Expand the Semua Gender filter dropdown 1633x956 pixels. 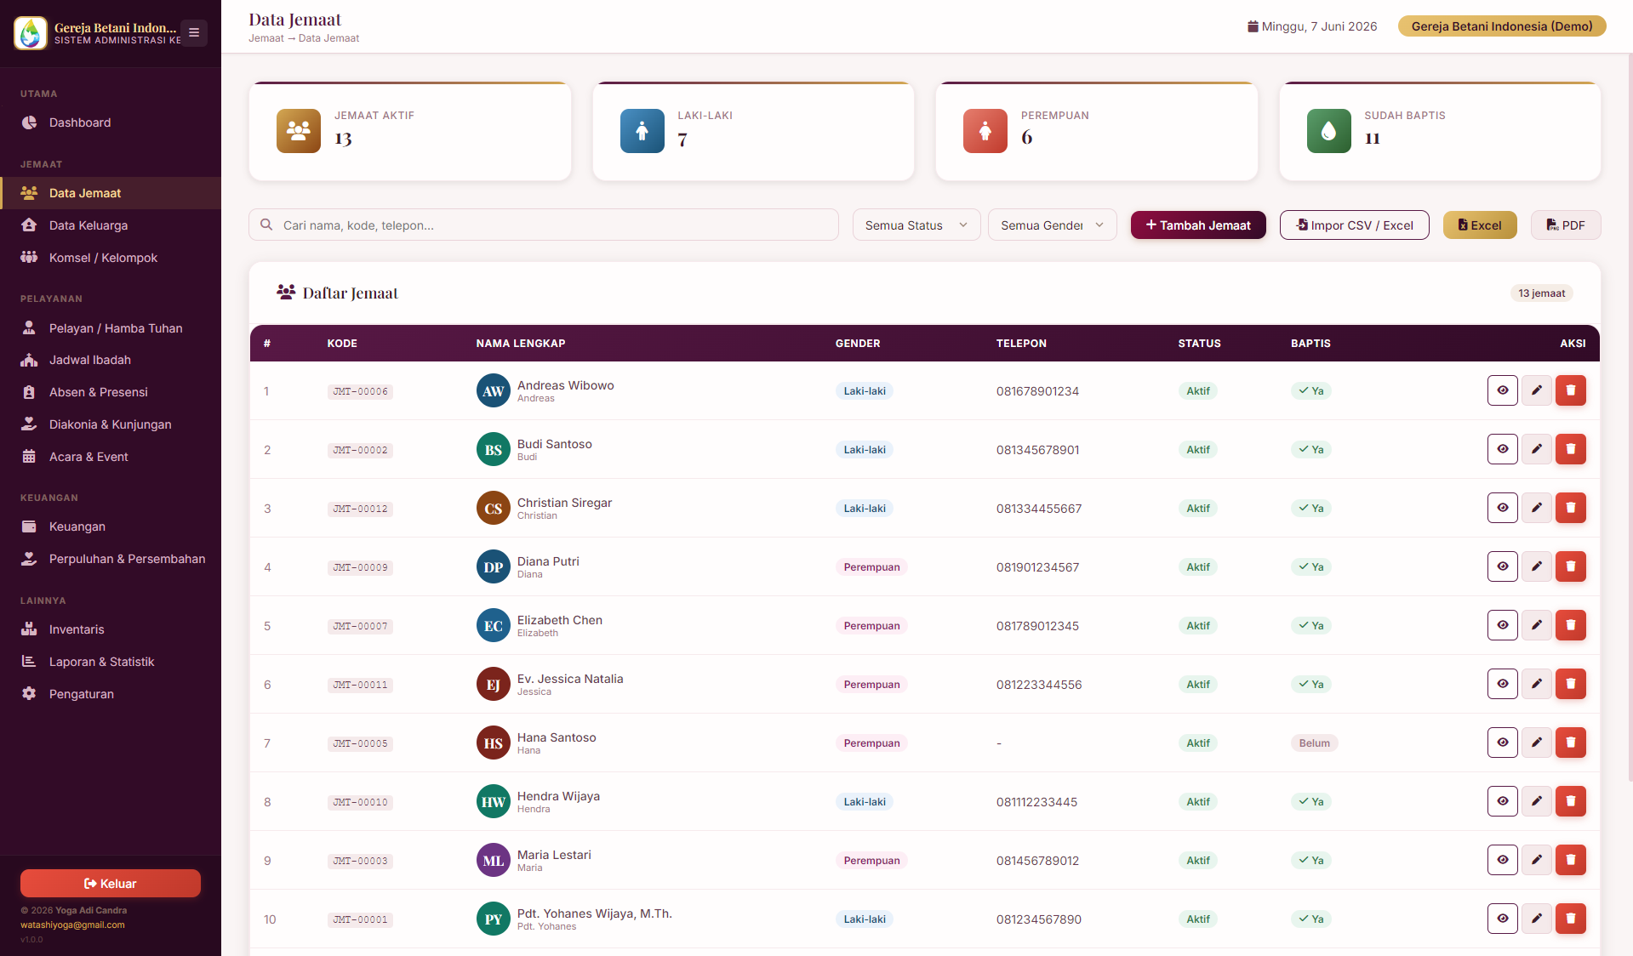[1052, 225]
